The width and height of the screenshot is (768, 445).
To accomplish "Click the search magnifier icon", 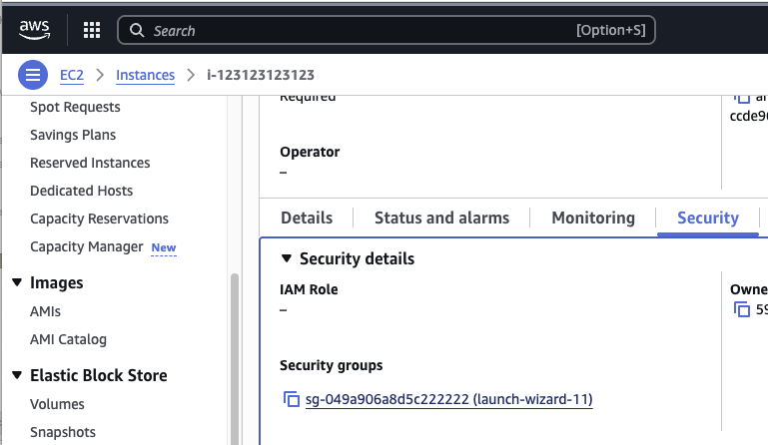I will [x=137, y=31].
